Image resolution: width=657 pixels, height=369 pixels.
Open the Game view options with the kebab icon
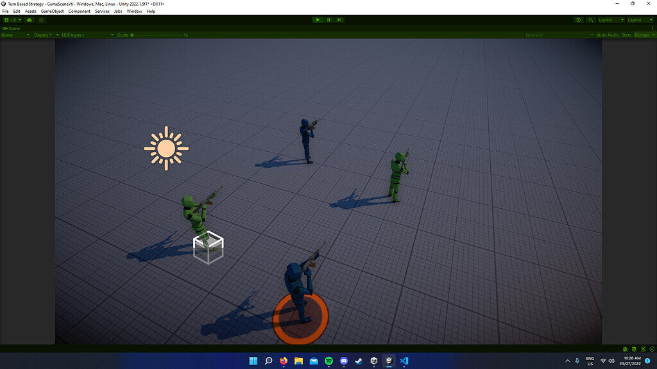click(653, 28)
